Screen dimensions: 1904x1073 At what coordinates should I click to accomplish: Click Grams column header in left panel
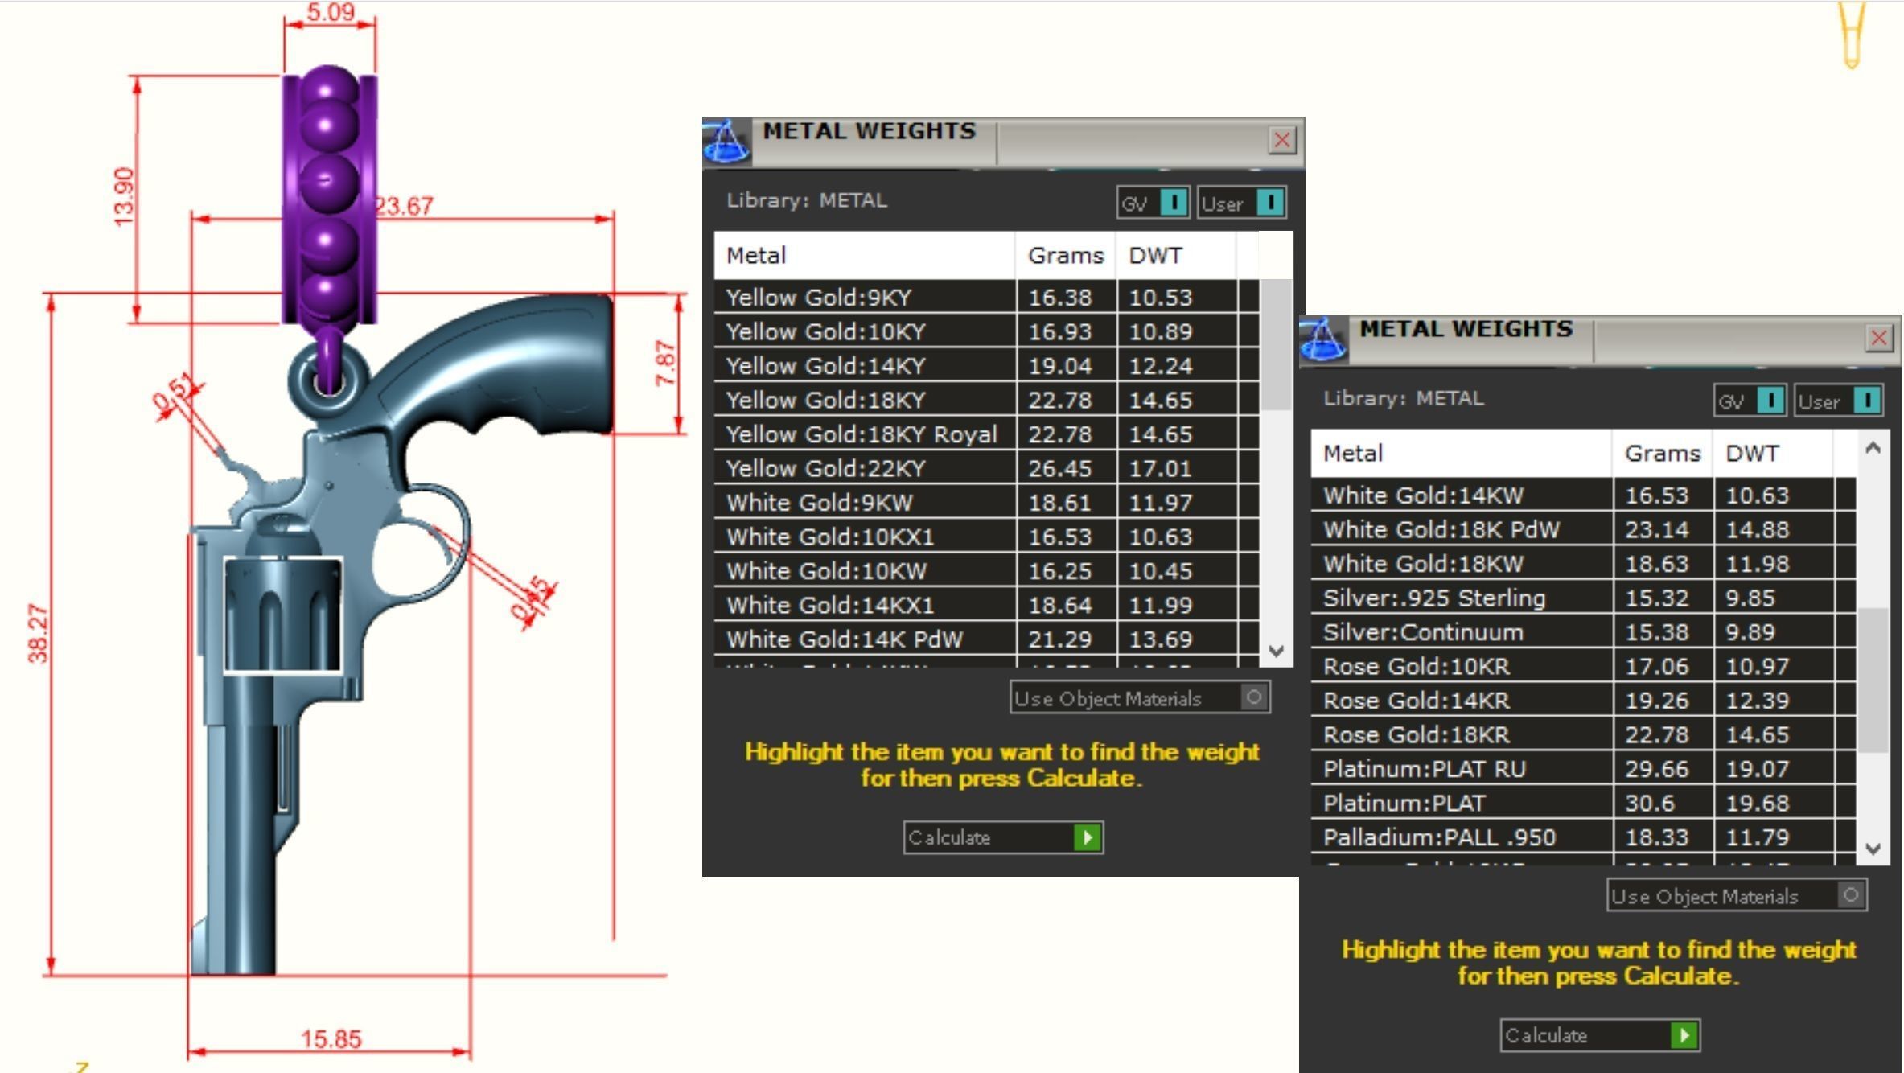coord(1065,256)
